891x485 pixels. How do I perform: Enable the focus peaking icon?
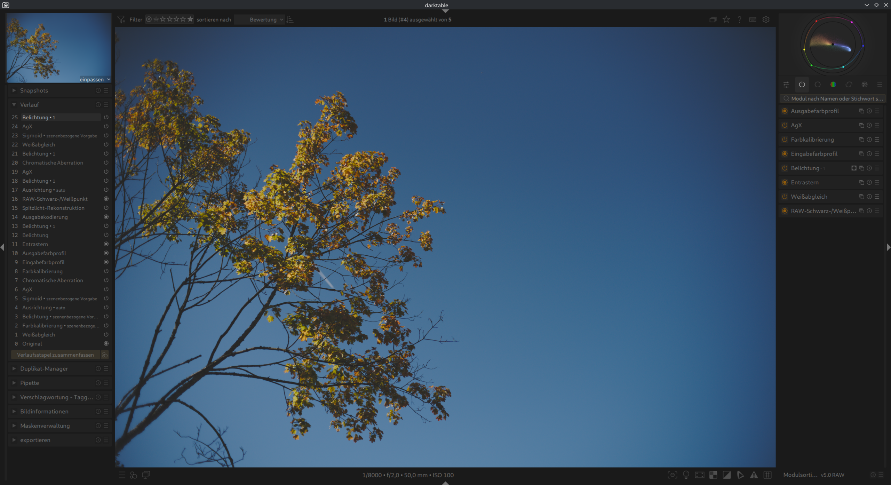click(x=672, y=475)
